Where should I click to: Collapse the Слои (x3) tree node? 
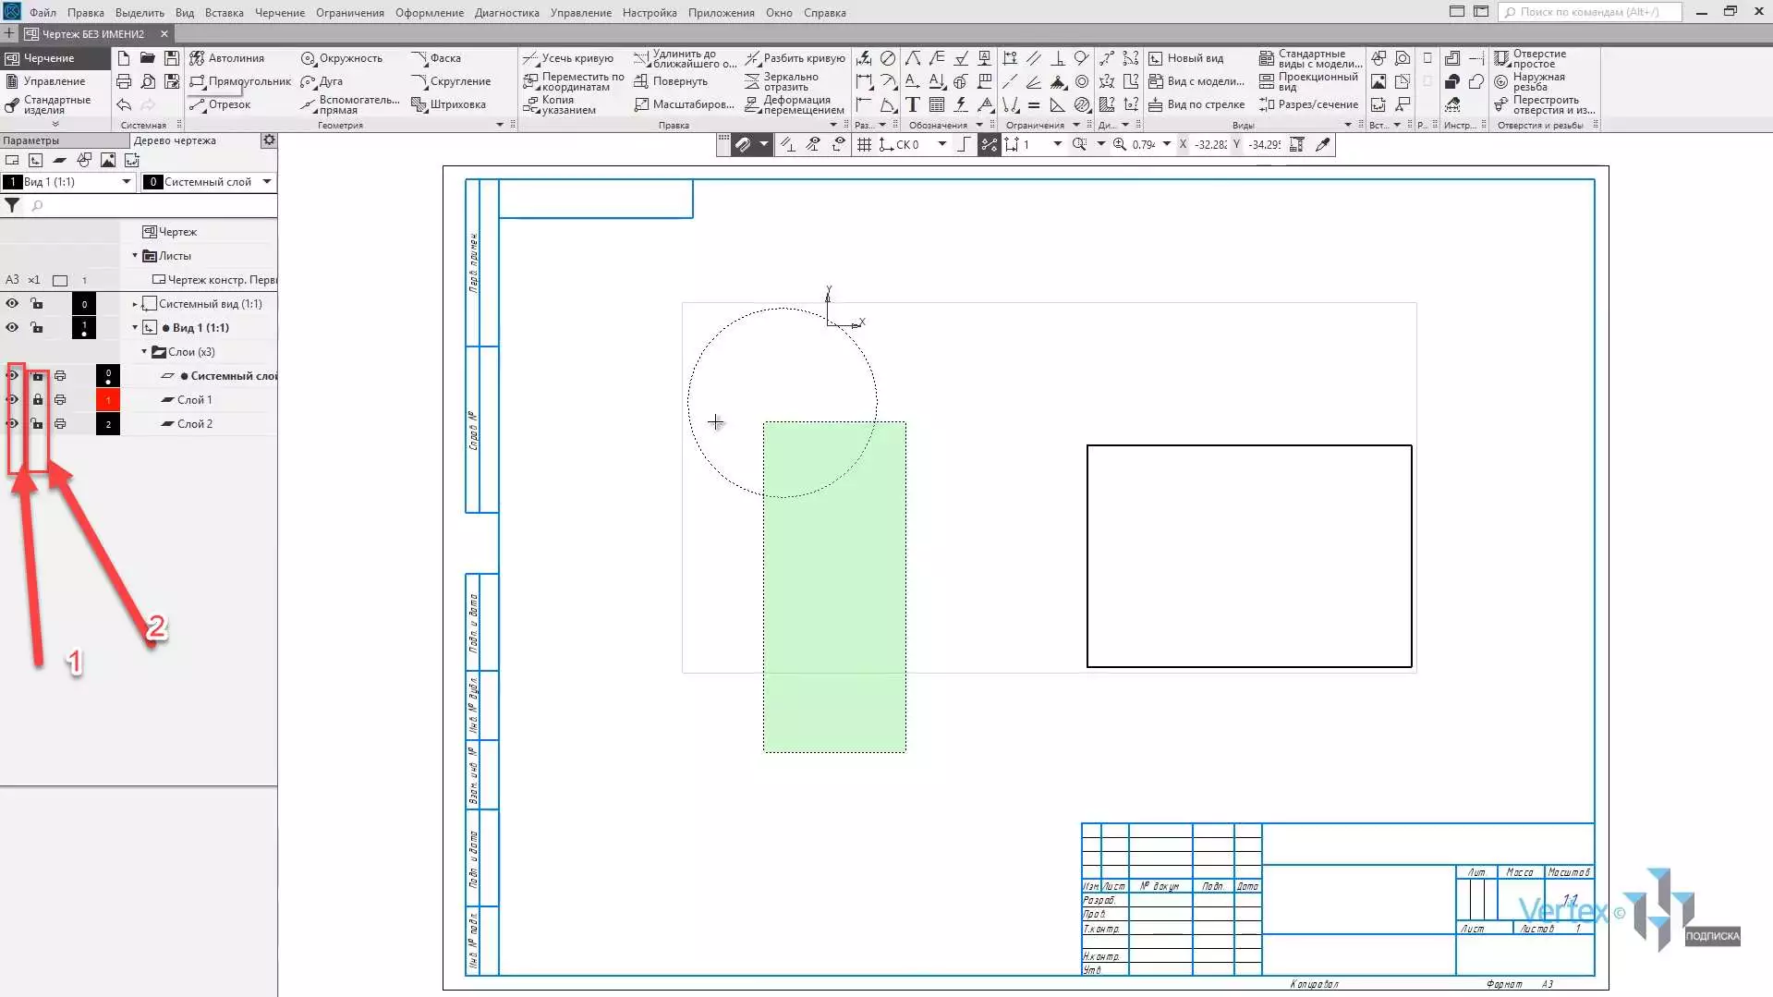point(144,352)
